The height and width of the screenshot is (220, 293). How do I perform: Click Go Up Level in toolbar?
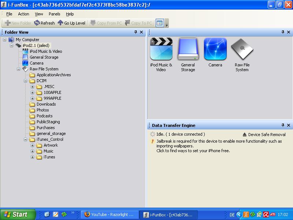(71, 23)
